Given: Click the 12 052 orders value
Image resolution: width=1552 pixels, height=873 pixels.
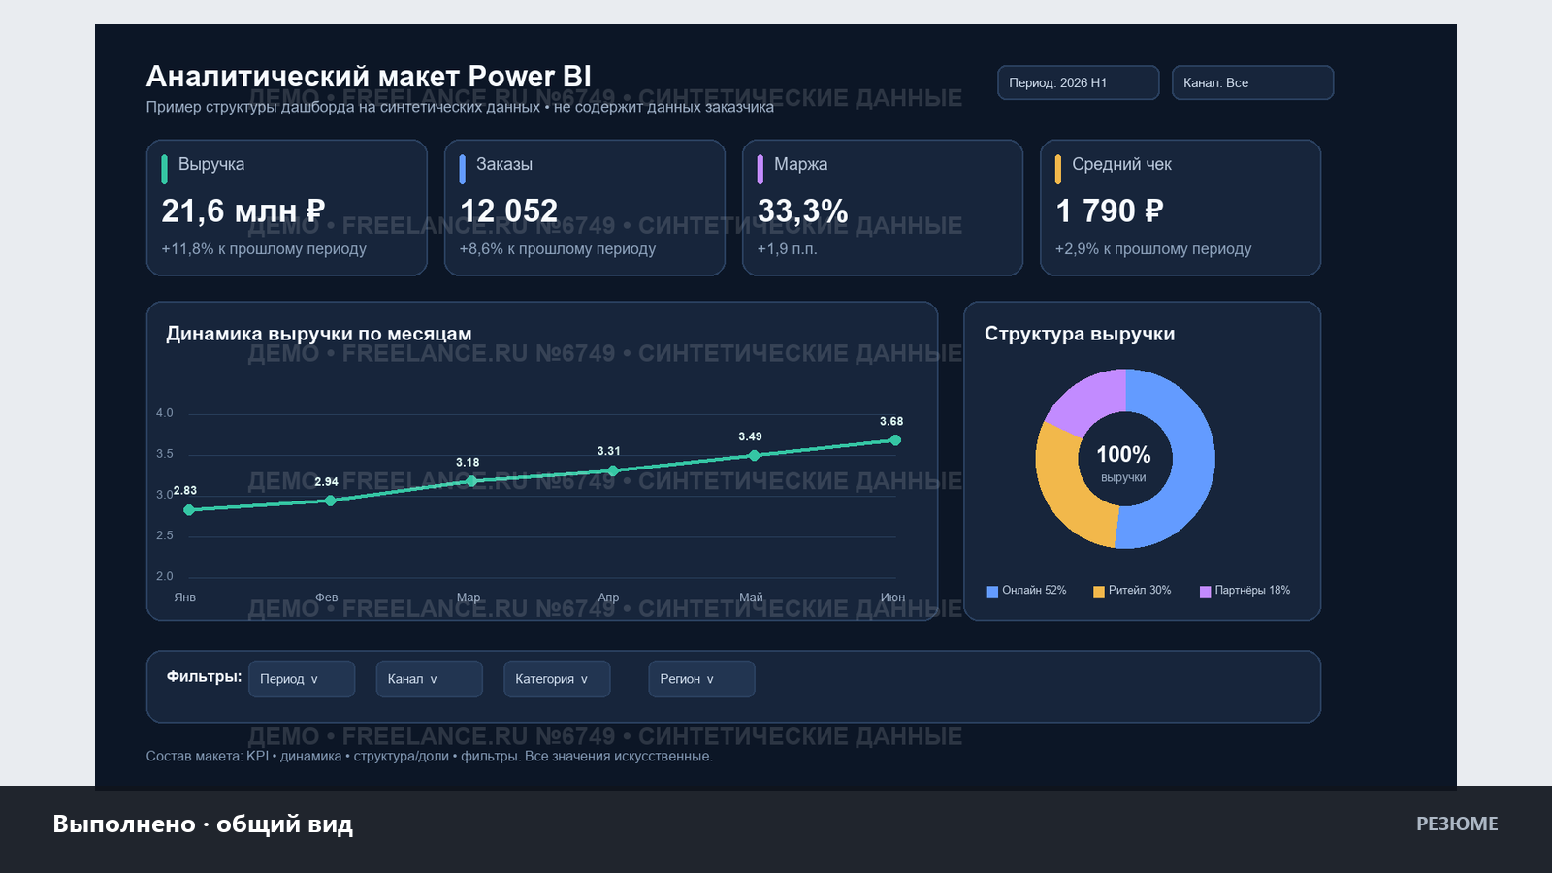Looking at the screenshot, I should point(508,210).
